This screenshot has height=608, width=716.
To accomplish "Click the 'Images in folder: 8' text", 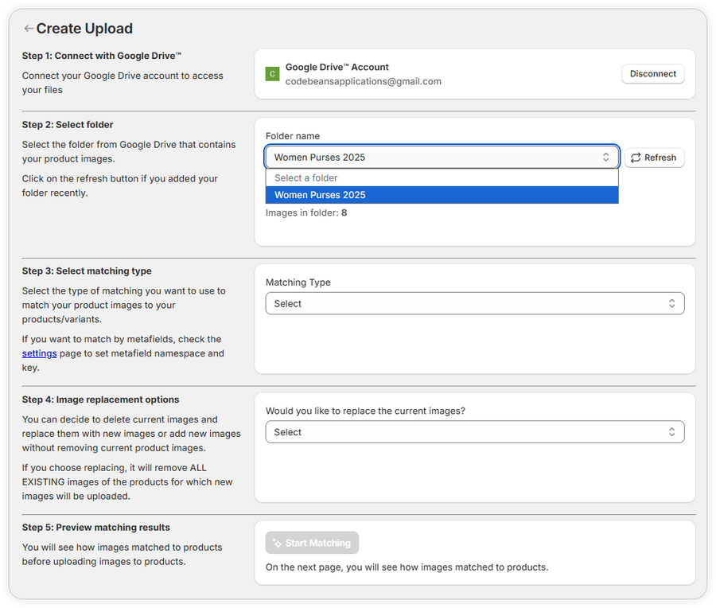I will tap(306, 212).
